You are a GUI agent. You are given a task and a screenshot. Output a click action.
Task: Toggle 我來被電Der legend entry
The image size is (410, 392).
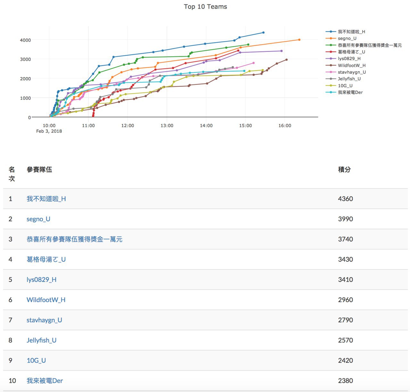pyautogui.click(x=344, y=92)
